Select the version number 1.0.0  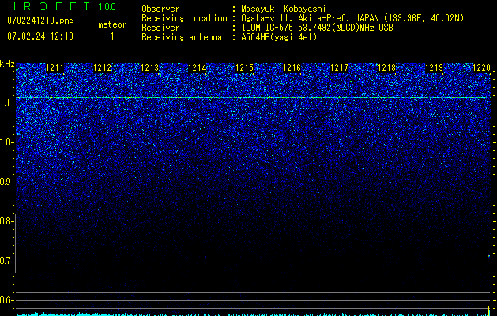[107, 6]
